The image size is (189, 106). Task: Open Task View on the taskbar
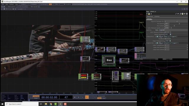[41, 104]
